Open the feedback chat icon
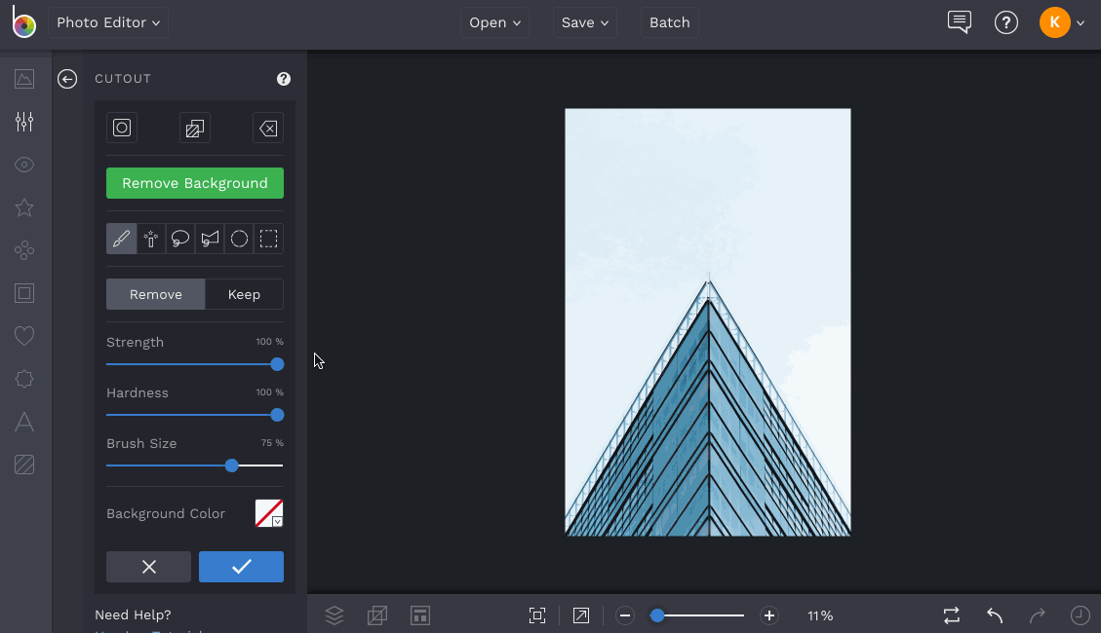The width and height of the screenshot is (1101, 633). coord(960,22)
